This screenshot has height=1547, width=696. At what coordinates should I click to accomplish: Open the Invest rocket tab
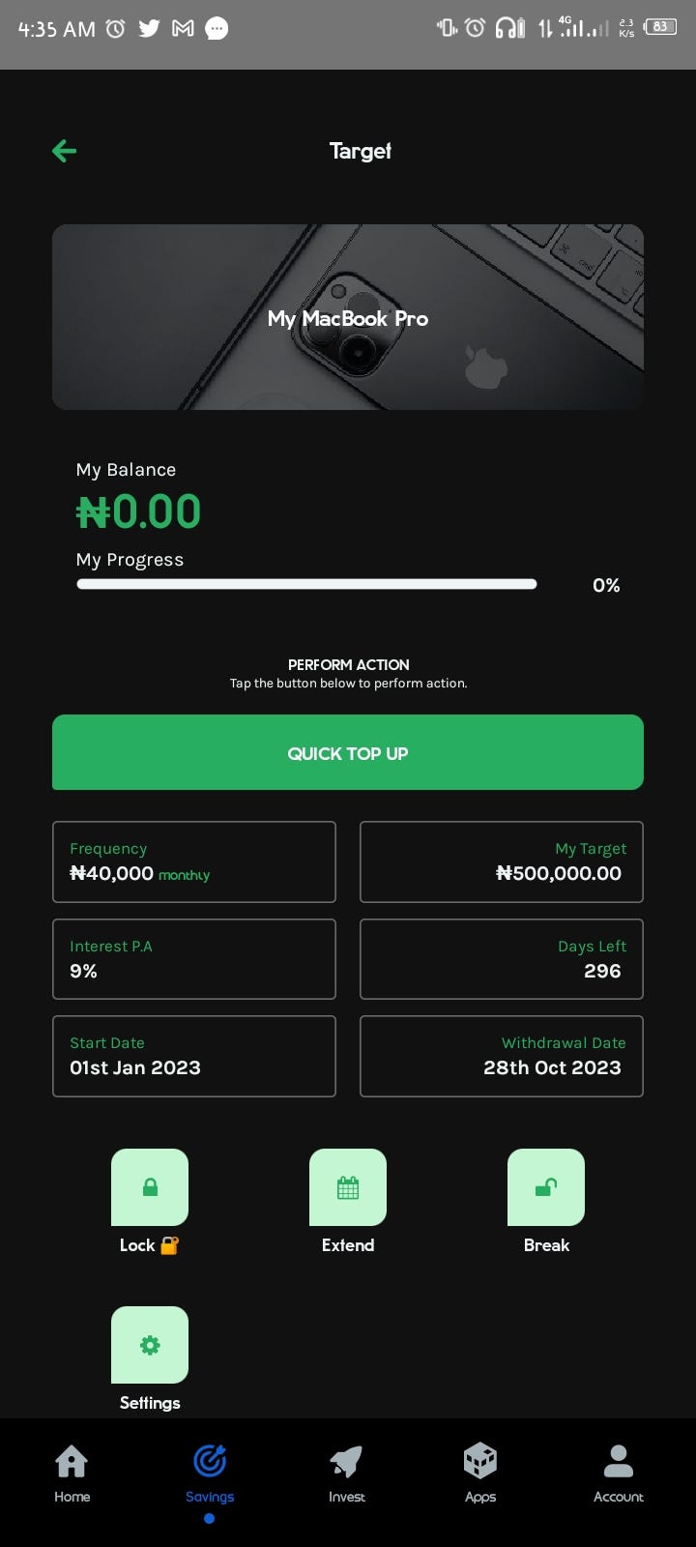point(347,1474)
